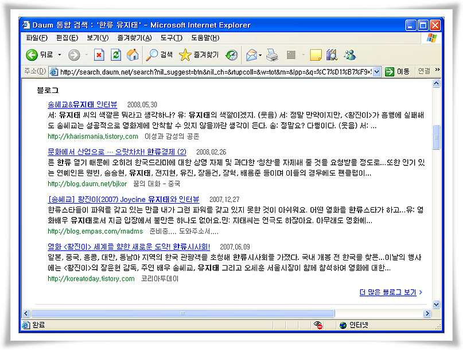Click the 이성과 감성의 공존 blog name
This screenshot has width=463, height=350.
click(172, 136)
